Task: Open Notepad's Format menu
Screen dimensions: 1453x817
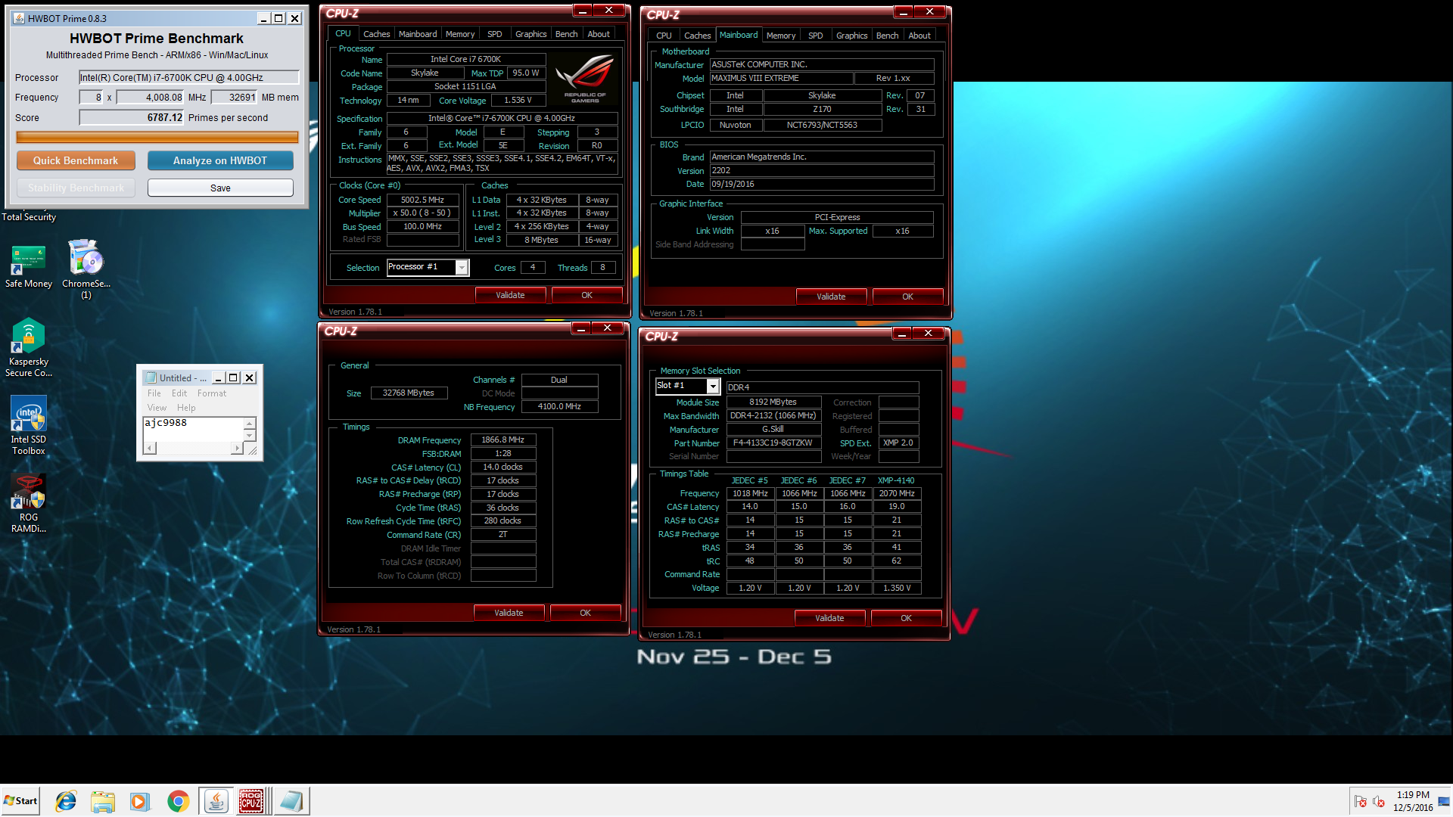Action: (x=212, y=393)
